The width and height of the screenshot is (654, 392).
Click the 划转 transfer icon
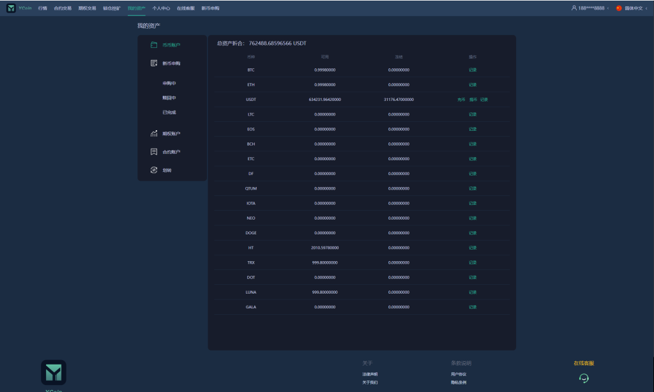click(154, 170)
